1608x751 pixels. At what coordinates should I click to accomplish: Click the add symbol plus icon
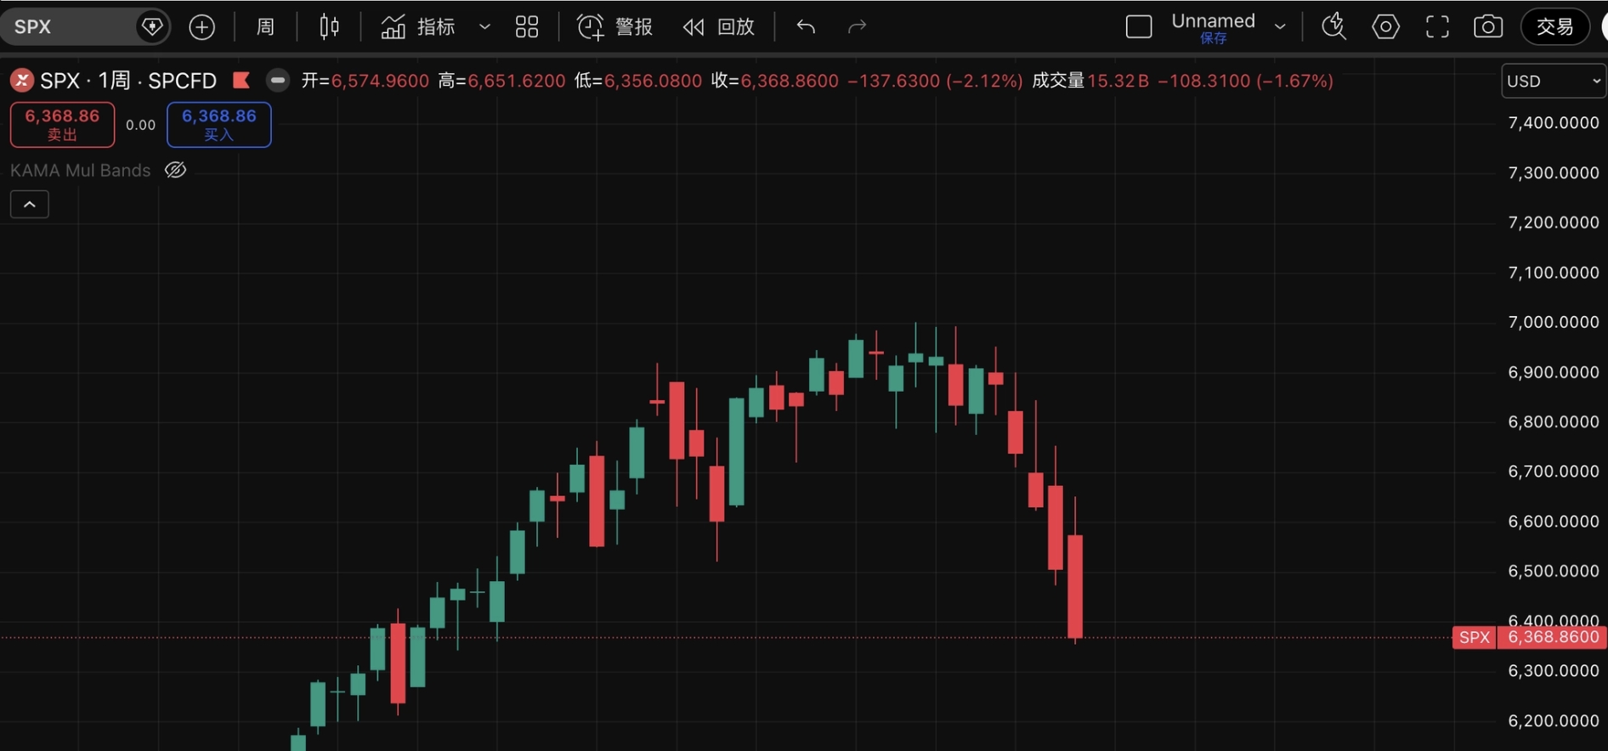click(201, 27)
